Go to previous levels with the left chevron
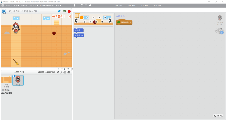Screen dimensions: 226x120 (76, 20)
